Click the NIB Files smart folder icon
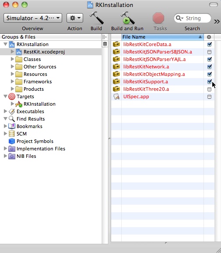This screenshot has height=253, width=221. [x=12, y=156]
